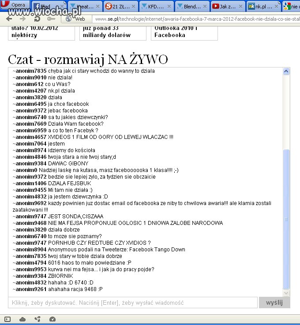This screenshot has width=300, height=325.
Task: Close the 21 ZŁ... tab
Action: 134,7
